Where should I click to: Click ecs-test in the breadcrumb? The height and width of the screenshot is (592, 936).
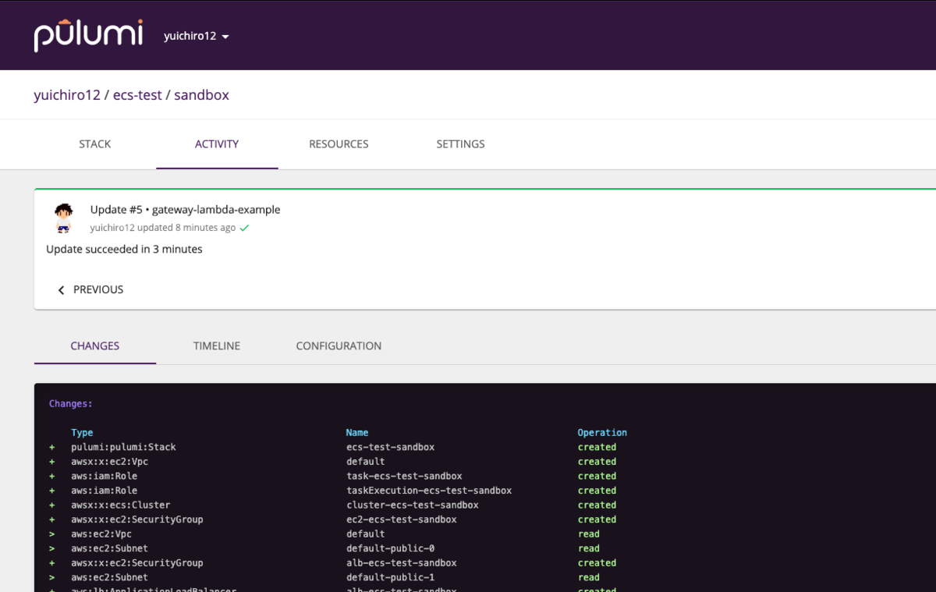tap(137, 95)
